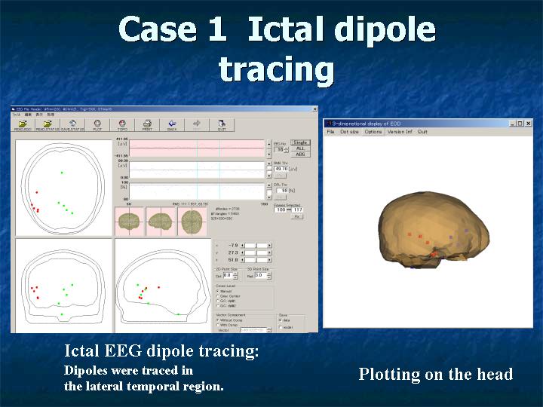
Task: Click the top-down brain view thumbnail
Action: pyautogui.click(x=192, y=222)
